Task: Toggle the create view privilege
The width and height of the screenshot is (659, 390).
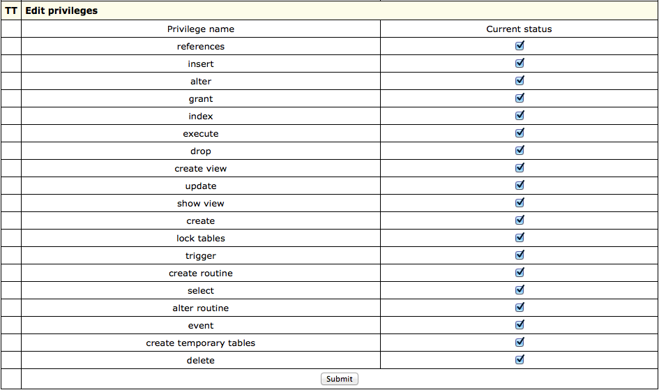Action: 520,168
